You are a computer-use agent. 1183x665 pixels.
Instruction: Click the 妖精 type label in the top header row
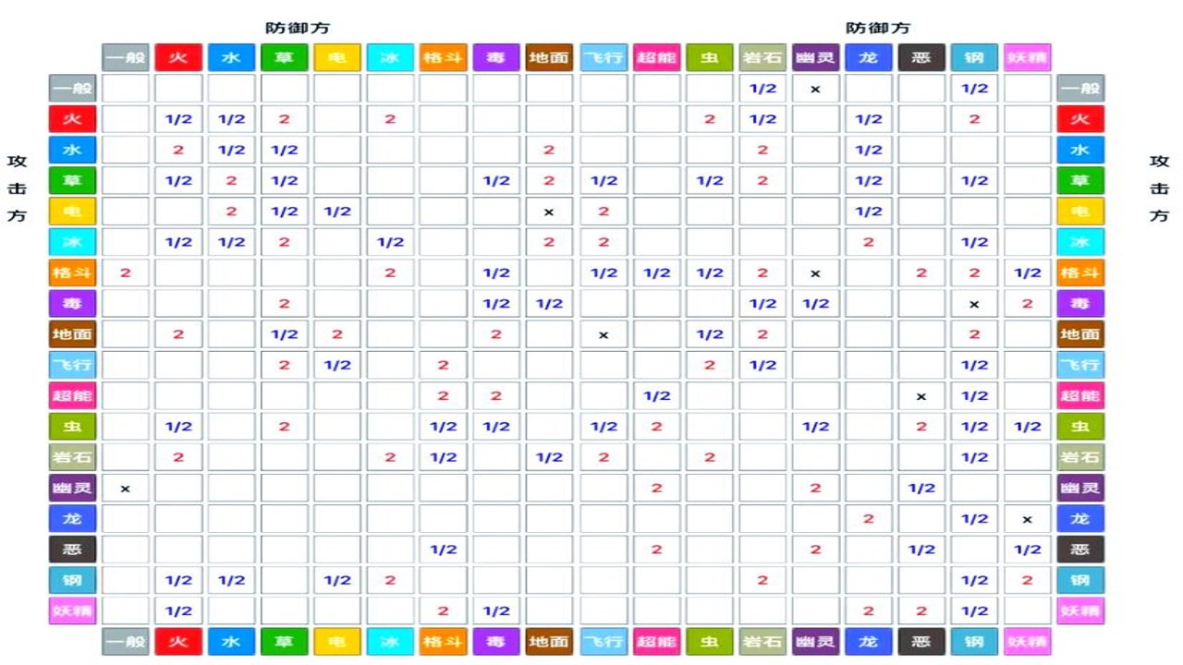(x=1028, y=57)
